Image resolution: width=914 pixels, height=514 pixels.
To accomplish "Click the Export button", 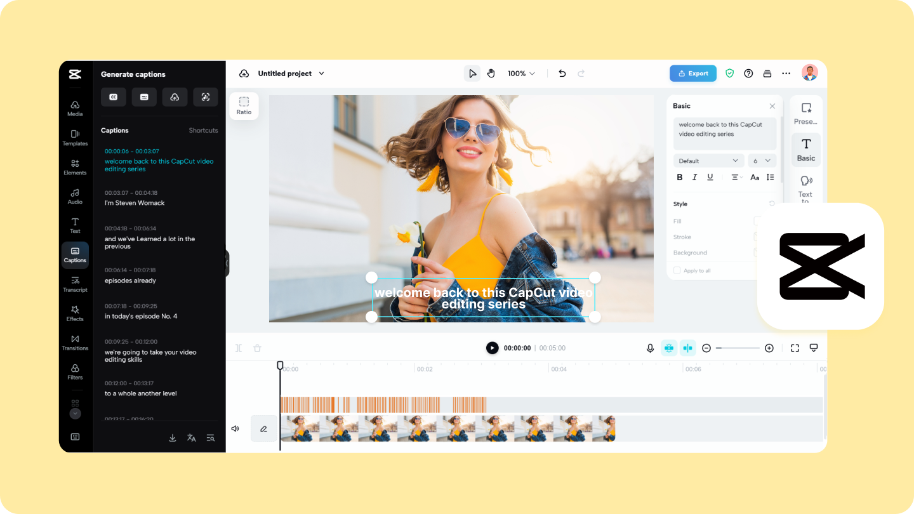I will tap(692, 73).
